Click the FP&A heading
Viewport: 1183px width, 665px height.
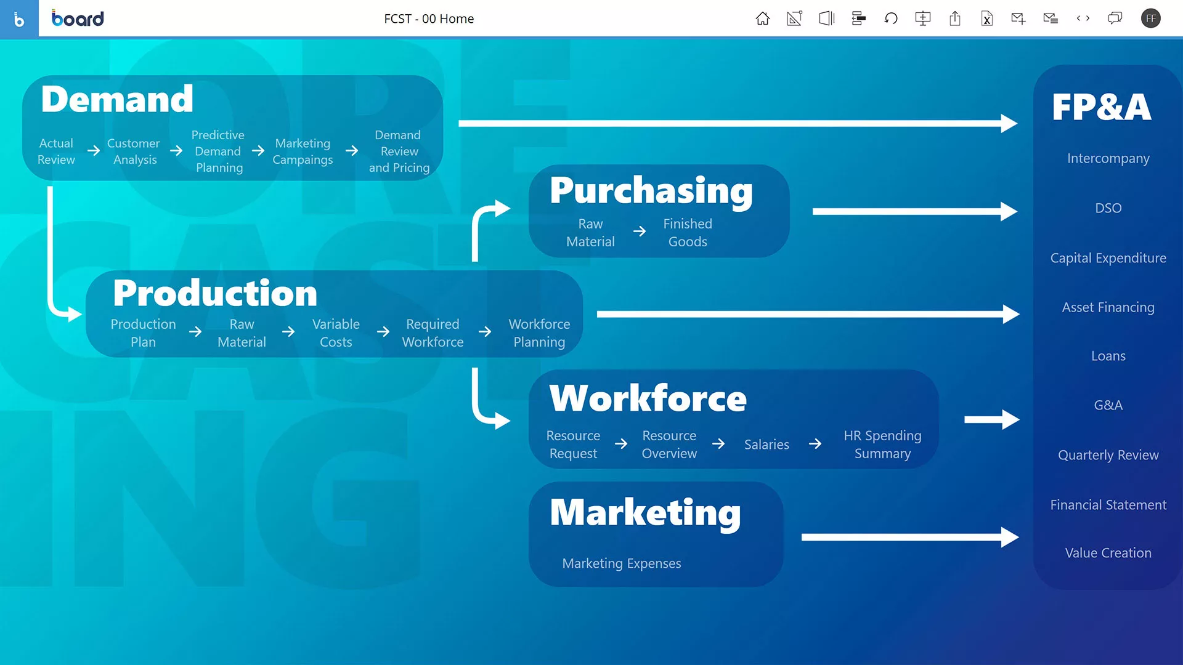coord(1102,107)
